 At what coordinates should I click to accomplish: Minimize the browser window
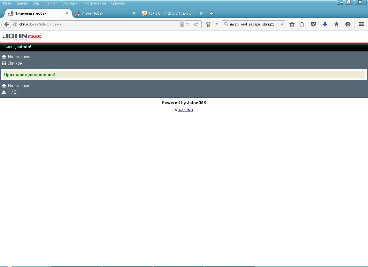pos(341,2)
